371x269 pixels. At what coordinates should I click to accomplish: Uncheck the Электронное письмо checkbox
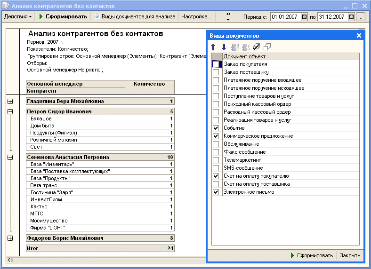coord(216,192)
